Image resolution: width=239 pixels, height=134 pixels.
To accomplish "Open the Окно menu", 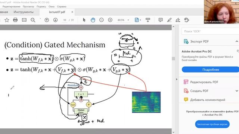I will pyautogui.click(x=52, y=7).
